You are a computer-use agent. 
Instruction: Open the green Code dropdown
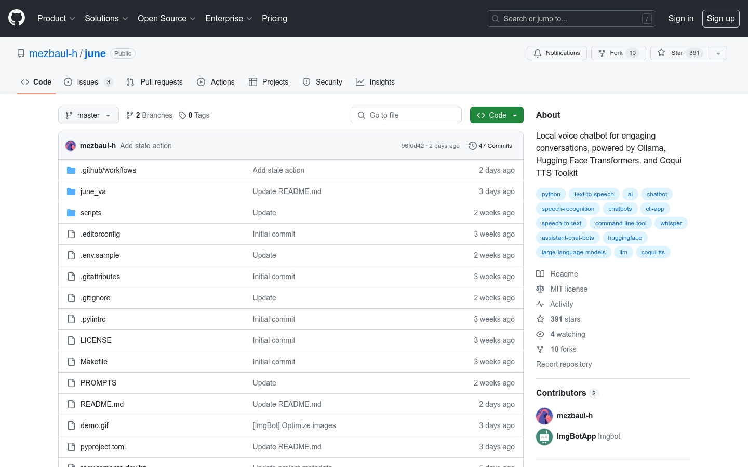(x=497, y=115)
